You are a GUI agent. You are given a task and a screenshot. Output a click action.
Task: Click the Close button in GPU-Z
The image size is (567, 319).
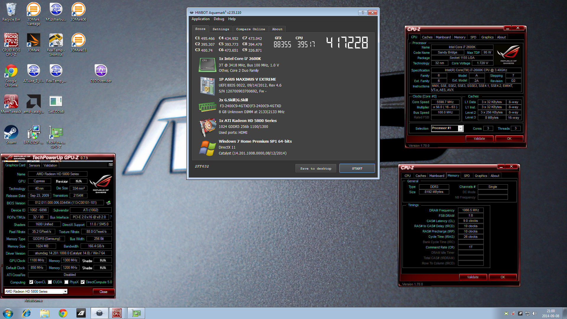pyautogui.click(x=103, y=292)
